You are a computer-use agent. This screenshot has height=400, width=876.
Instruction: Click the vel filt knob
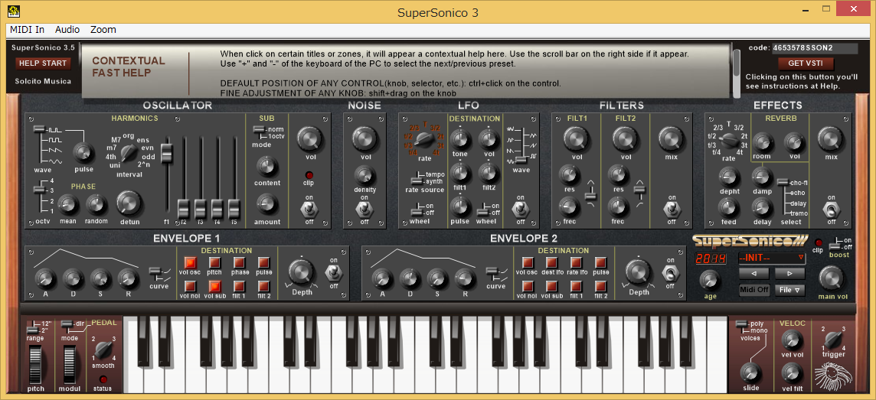click(791, 372)
